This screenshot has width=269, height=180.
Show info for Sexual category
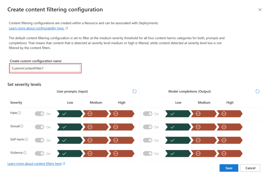[x=22, y=126]
